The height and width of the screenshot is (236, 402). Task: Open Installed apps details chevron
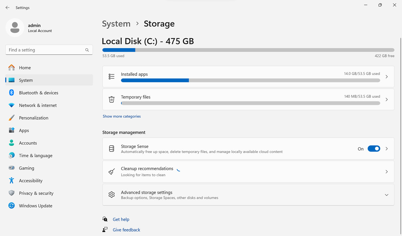coord(387,77)
